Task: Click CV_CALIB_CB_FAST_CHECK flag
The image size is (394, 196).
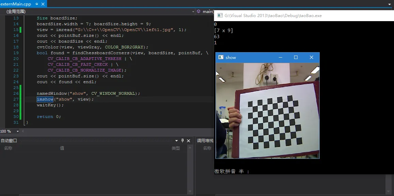Action: (78, 64)
